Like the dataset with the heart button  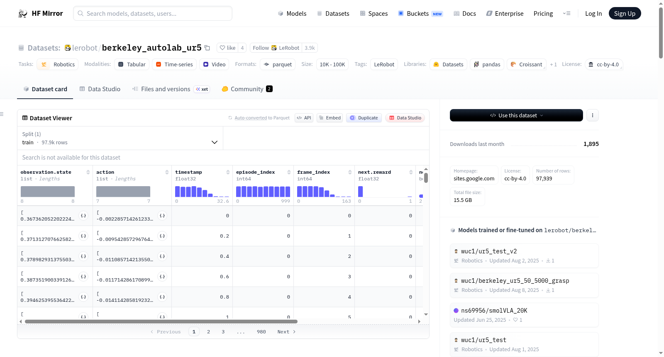227,48
